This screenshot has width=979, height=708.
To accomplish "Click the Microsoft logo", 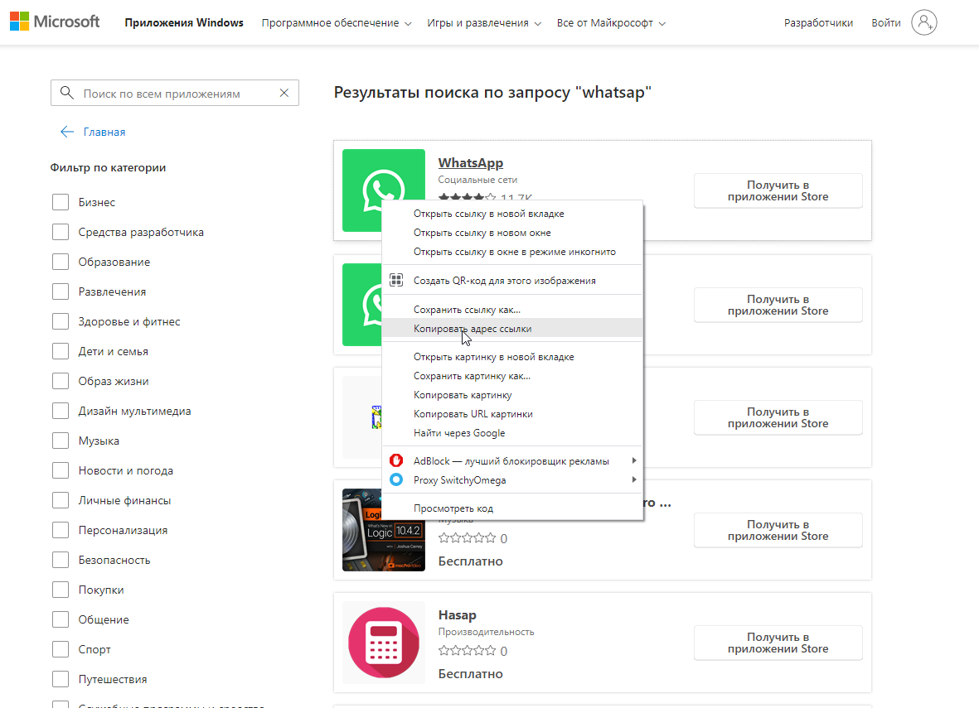I will click(x=55, y=22).
